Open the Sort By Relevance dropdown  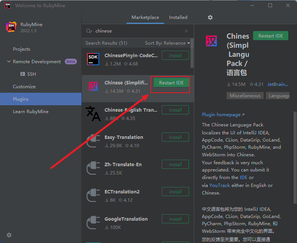167,43
